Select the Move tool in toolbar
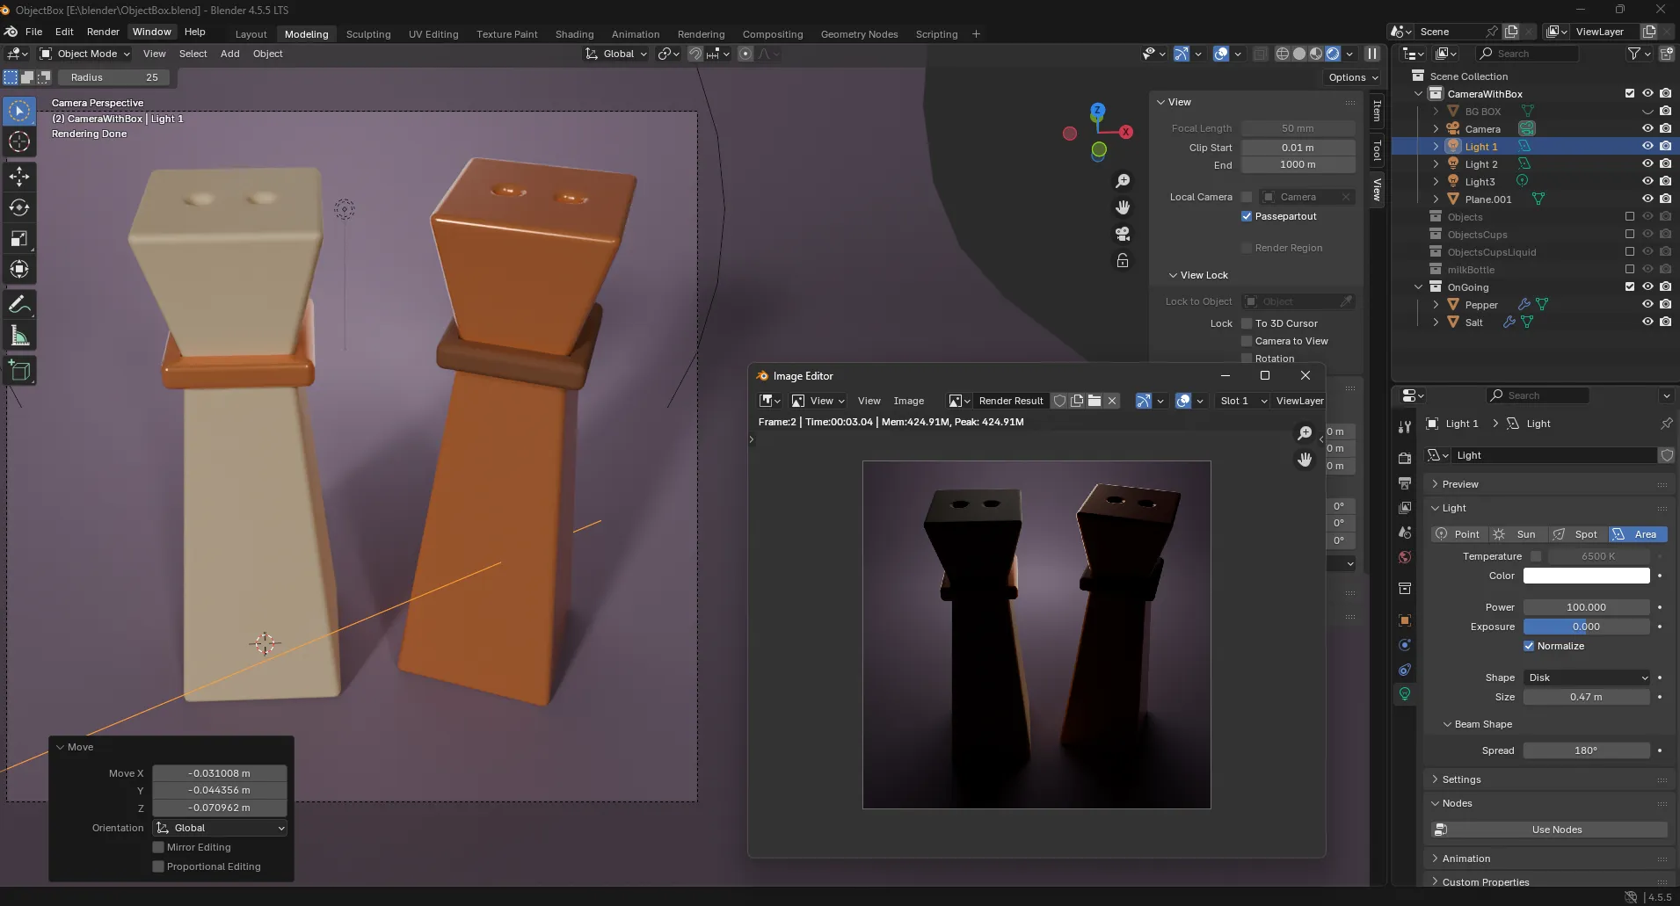The height and width of the screenshot is (906, 1680). [x=19, y=177]
